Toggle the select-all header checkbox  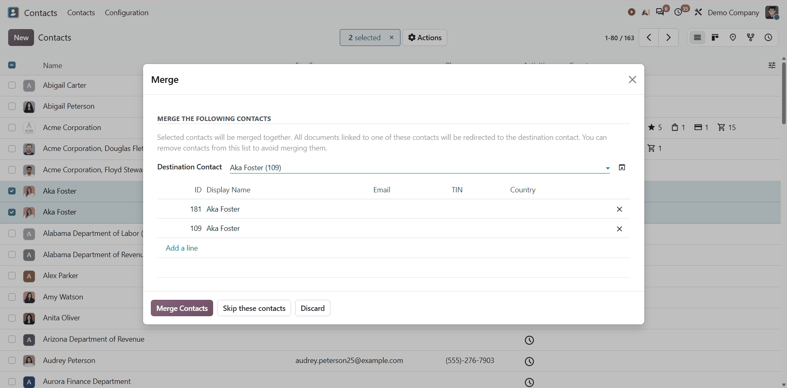(x=12, y=65)
